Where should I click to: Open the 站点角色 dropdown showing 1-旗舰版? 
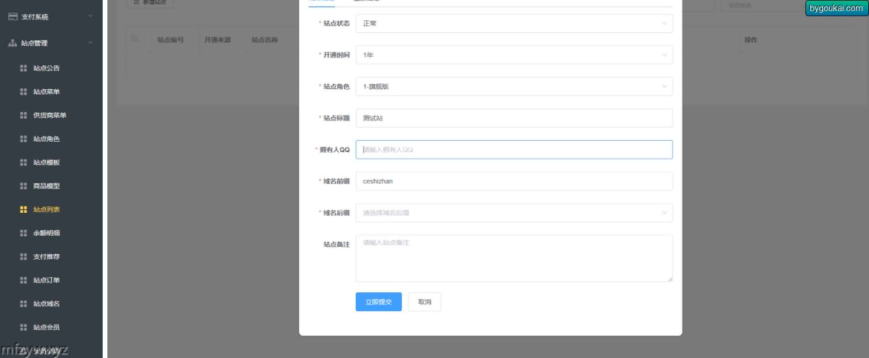click(514, 86)
